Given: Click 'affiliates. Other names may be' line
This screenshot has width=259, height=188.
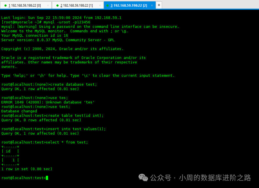Looking at the screenshot, I should (x=69, y=62).
